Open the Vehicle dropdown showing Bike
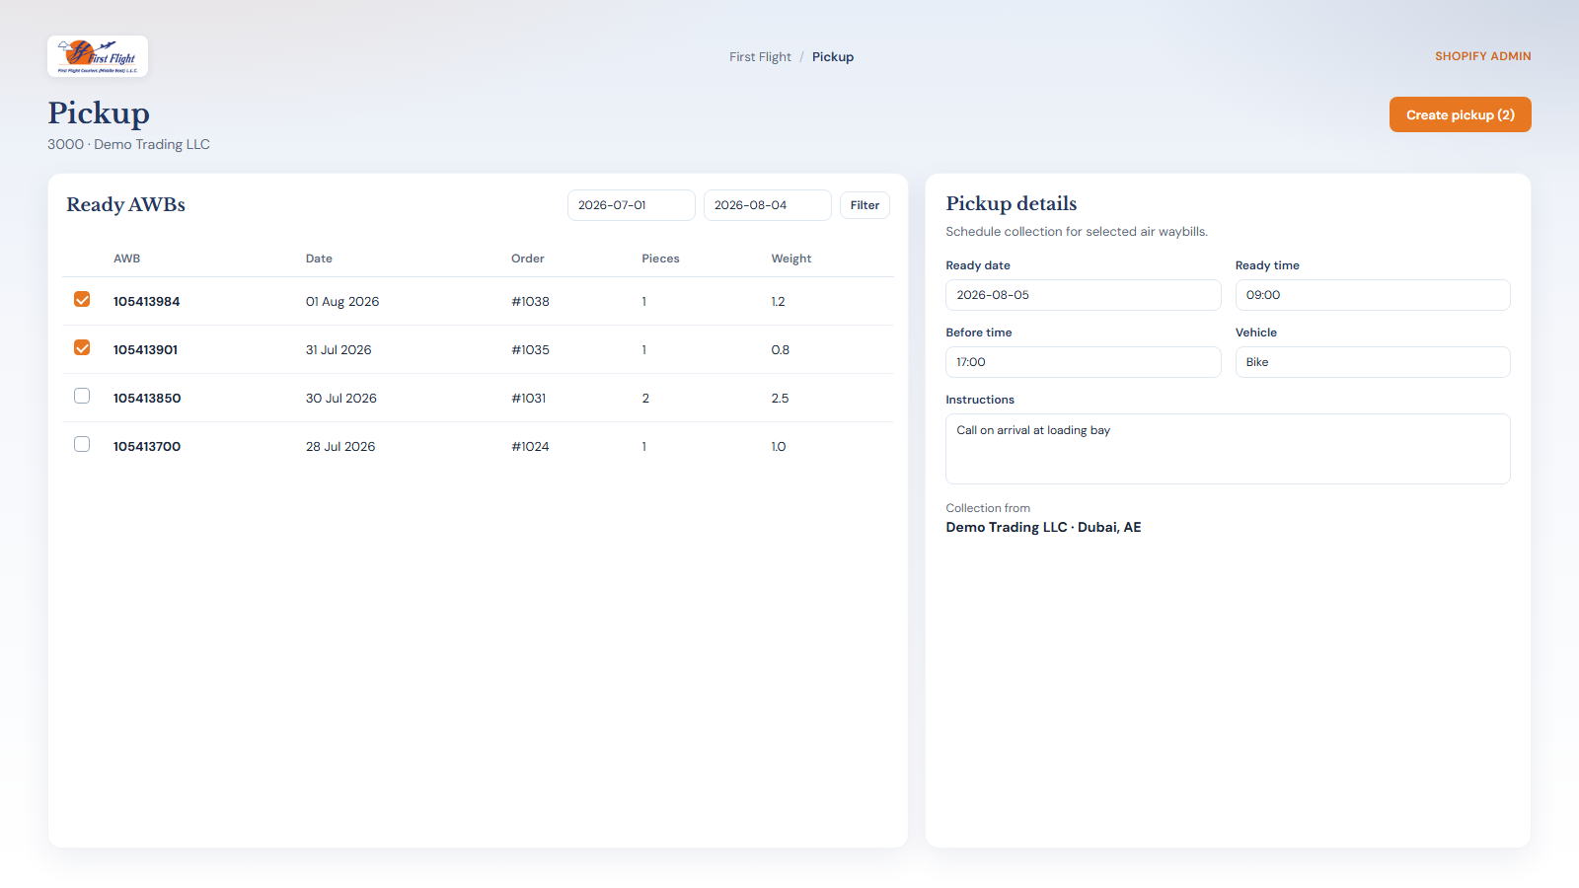Image resolution: width=1579 pixels, height=888 pixels. coord(1373,362)
